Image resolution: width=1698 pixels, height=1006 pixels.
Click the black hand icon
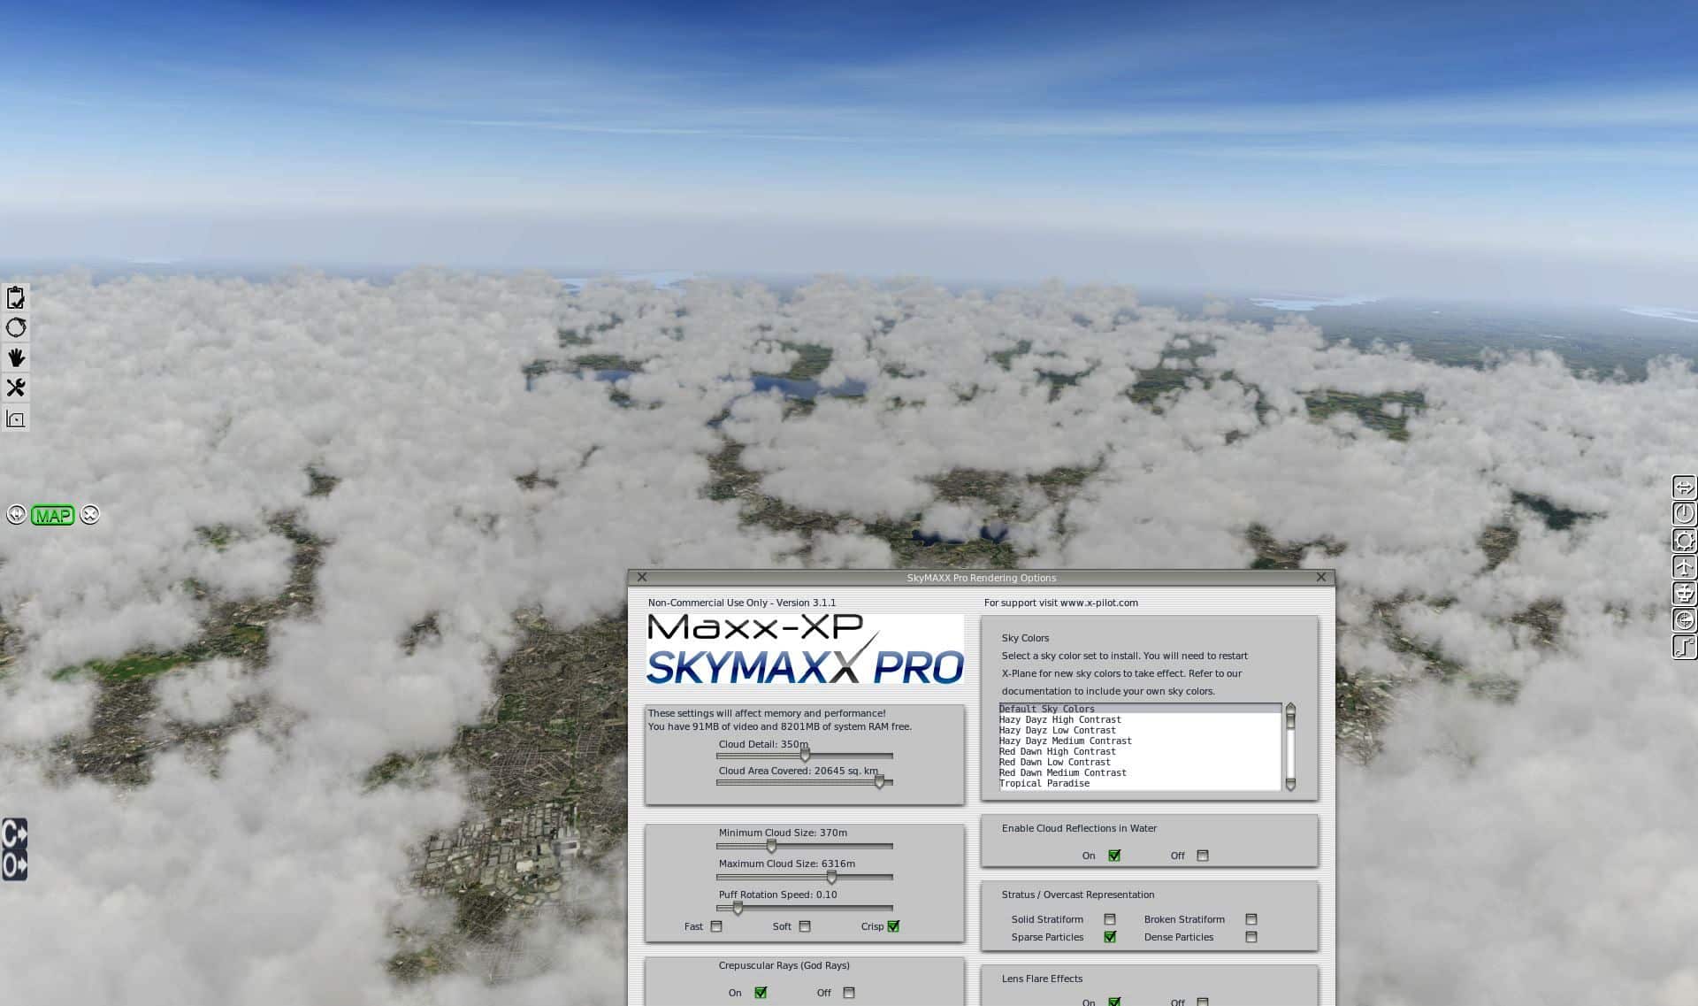16,357
